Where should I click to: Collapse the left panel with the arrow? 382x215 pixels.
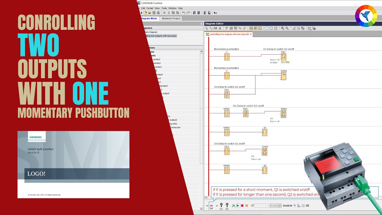click(x=201, y=24)
